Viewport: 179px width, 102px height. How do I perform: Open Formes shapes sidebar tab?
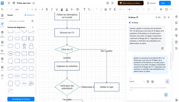(x=2, y=25)
